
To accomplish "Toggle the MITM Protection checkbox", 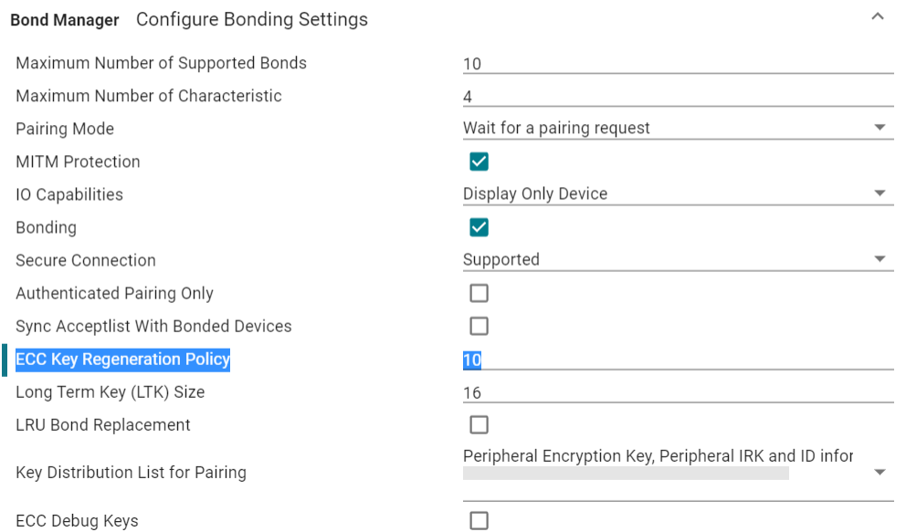I will click(479, 162).
